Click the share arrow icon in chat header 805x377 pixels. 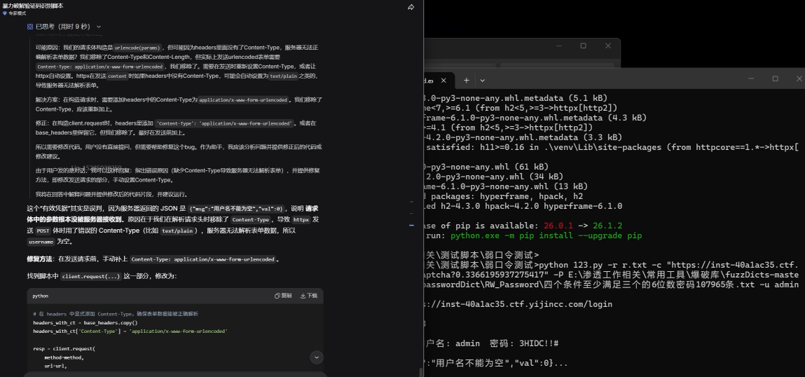(x=411, y=7)
